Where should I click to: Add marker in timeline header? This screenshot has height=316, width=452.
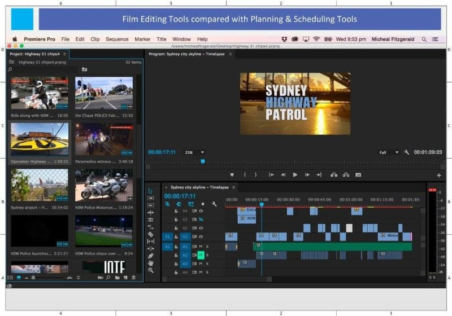tap(203, 204)
